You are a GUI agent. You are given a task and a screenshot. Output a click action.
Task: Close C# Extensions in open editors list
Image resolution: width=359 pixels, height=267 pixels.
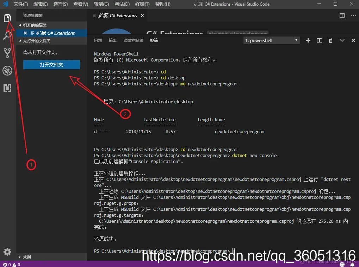[25, 33]
